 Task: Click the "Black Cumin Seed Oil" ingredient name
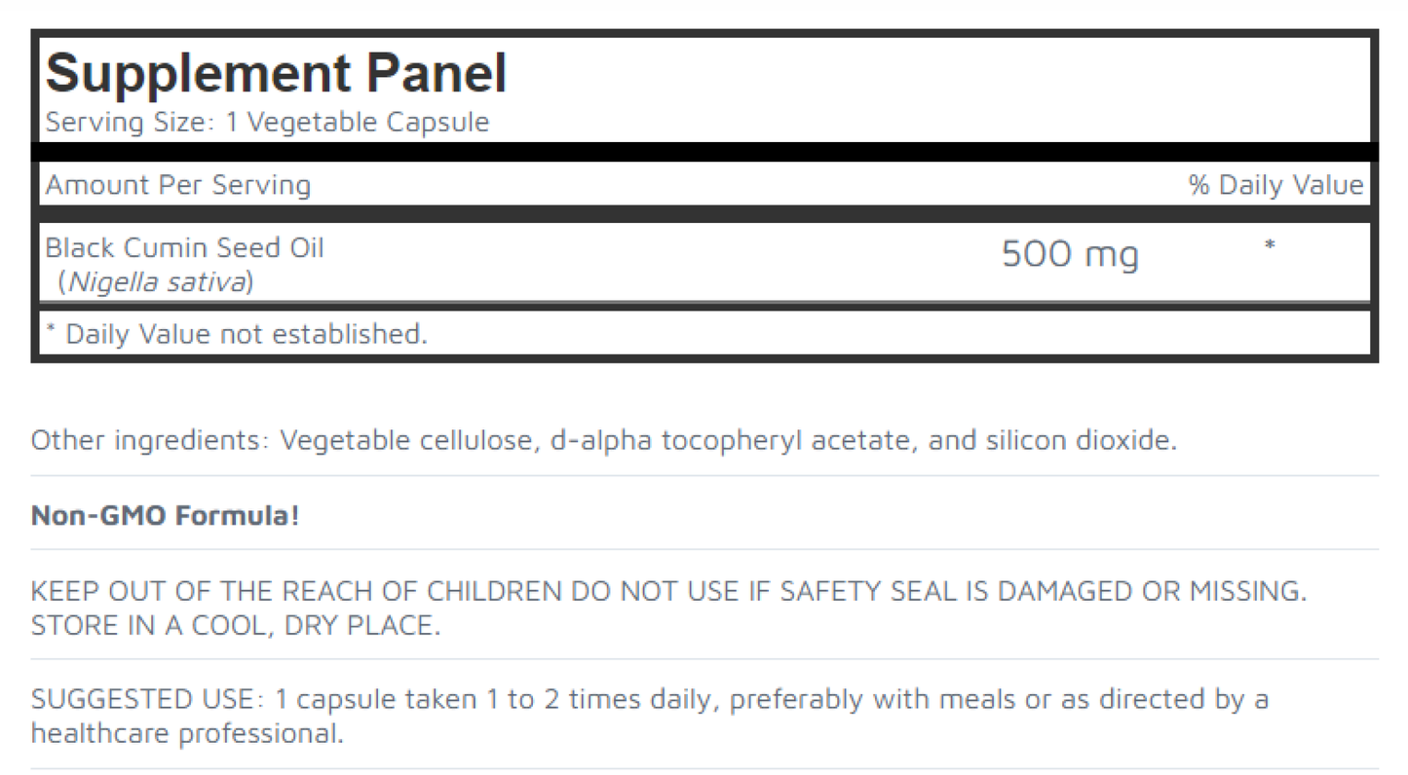click(x=184, y=247)
